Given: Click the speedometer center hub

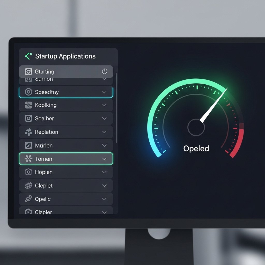Looking at the screenshot, I should 196,127.
